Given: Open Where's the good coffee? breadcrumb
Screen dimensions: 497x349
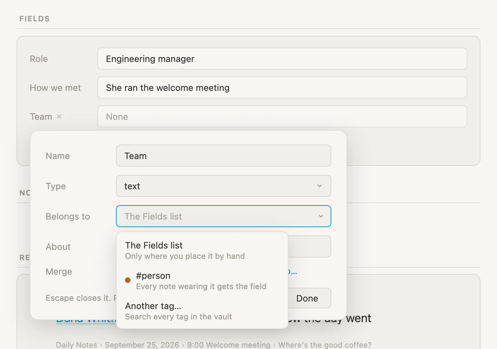Looking at the screenshot, I should [325, 345].
